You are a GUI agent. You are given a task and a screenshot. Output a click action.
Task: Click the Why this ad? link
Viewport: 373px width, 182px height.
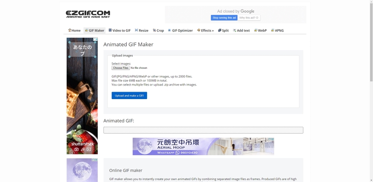click(x=249, y=18)
